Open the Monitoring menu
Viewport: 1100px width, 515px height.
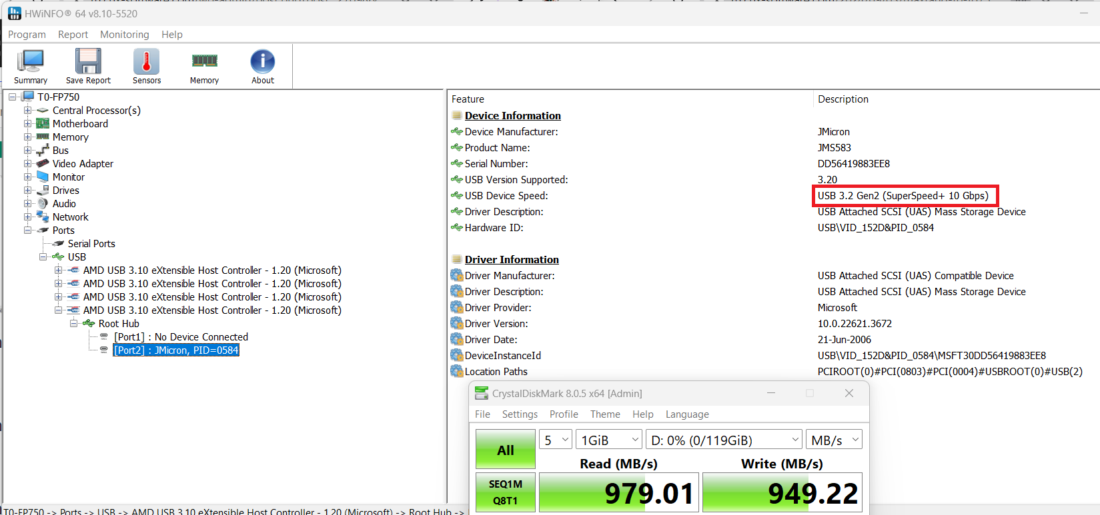tap(125, 35)
